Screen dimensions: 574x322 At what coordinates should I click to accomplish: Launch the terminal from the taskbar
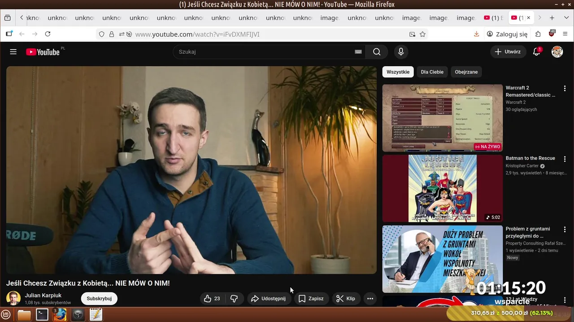coord(42,315)
